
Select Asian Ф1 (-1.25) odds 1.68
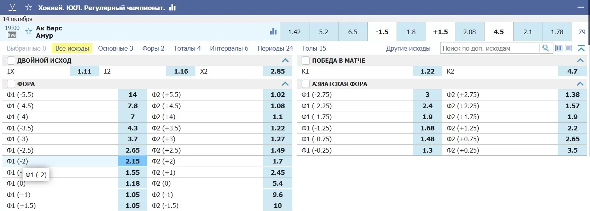tap(427, 128)
